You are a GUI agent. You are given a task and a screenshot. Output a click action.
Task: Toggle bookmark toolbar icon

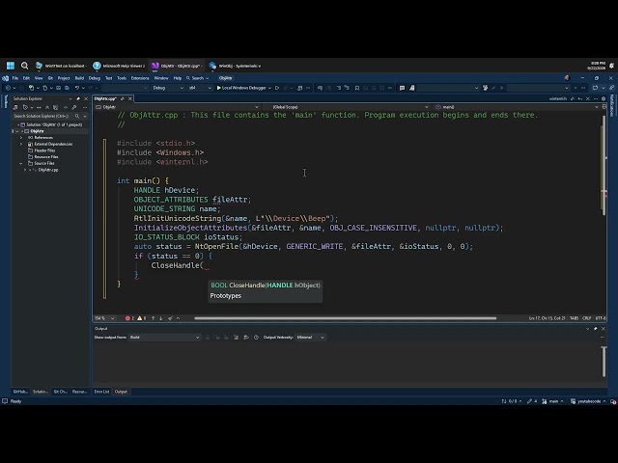coord(357,88)
